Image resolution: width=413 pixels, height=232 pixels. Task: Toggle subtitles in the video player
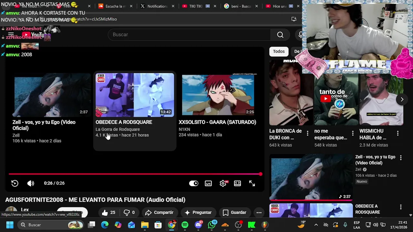pyautogui.click(x=208, y=183)
